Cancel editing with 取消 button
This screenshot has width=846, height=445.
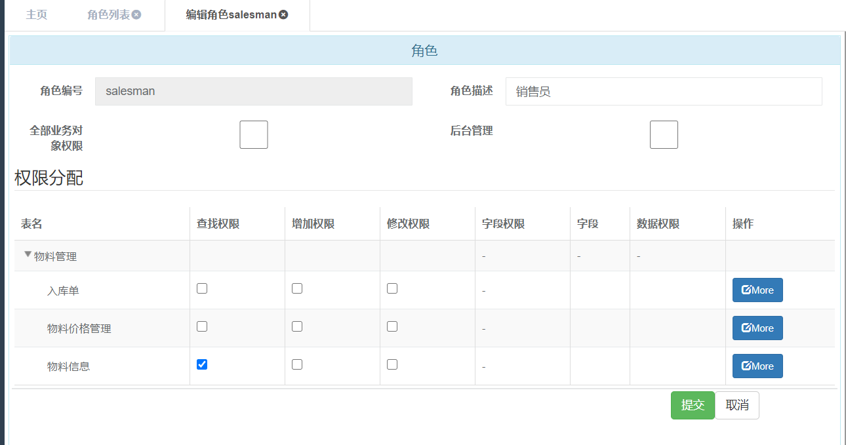[737, 405]
